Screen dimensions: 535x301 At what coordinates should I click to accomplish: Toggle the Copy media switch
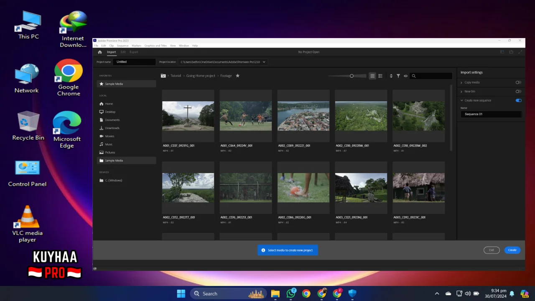(x=518, y=82)
